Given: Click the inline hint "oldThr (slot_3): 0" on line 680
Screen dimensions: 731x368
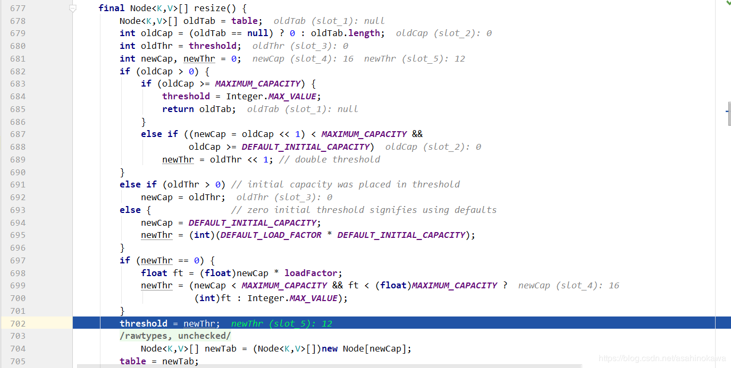Looking at the screenshot, I should [300, 46].
